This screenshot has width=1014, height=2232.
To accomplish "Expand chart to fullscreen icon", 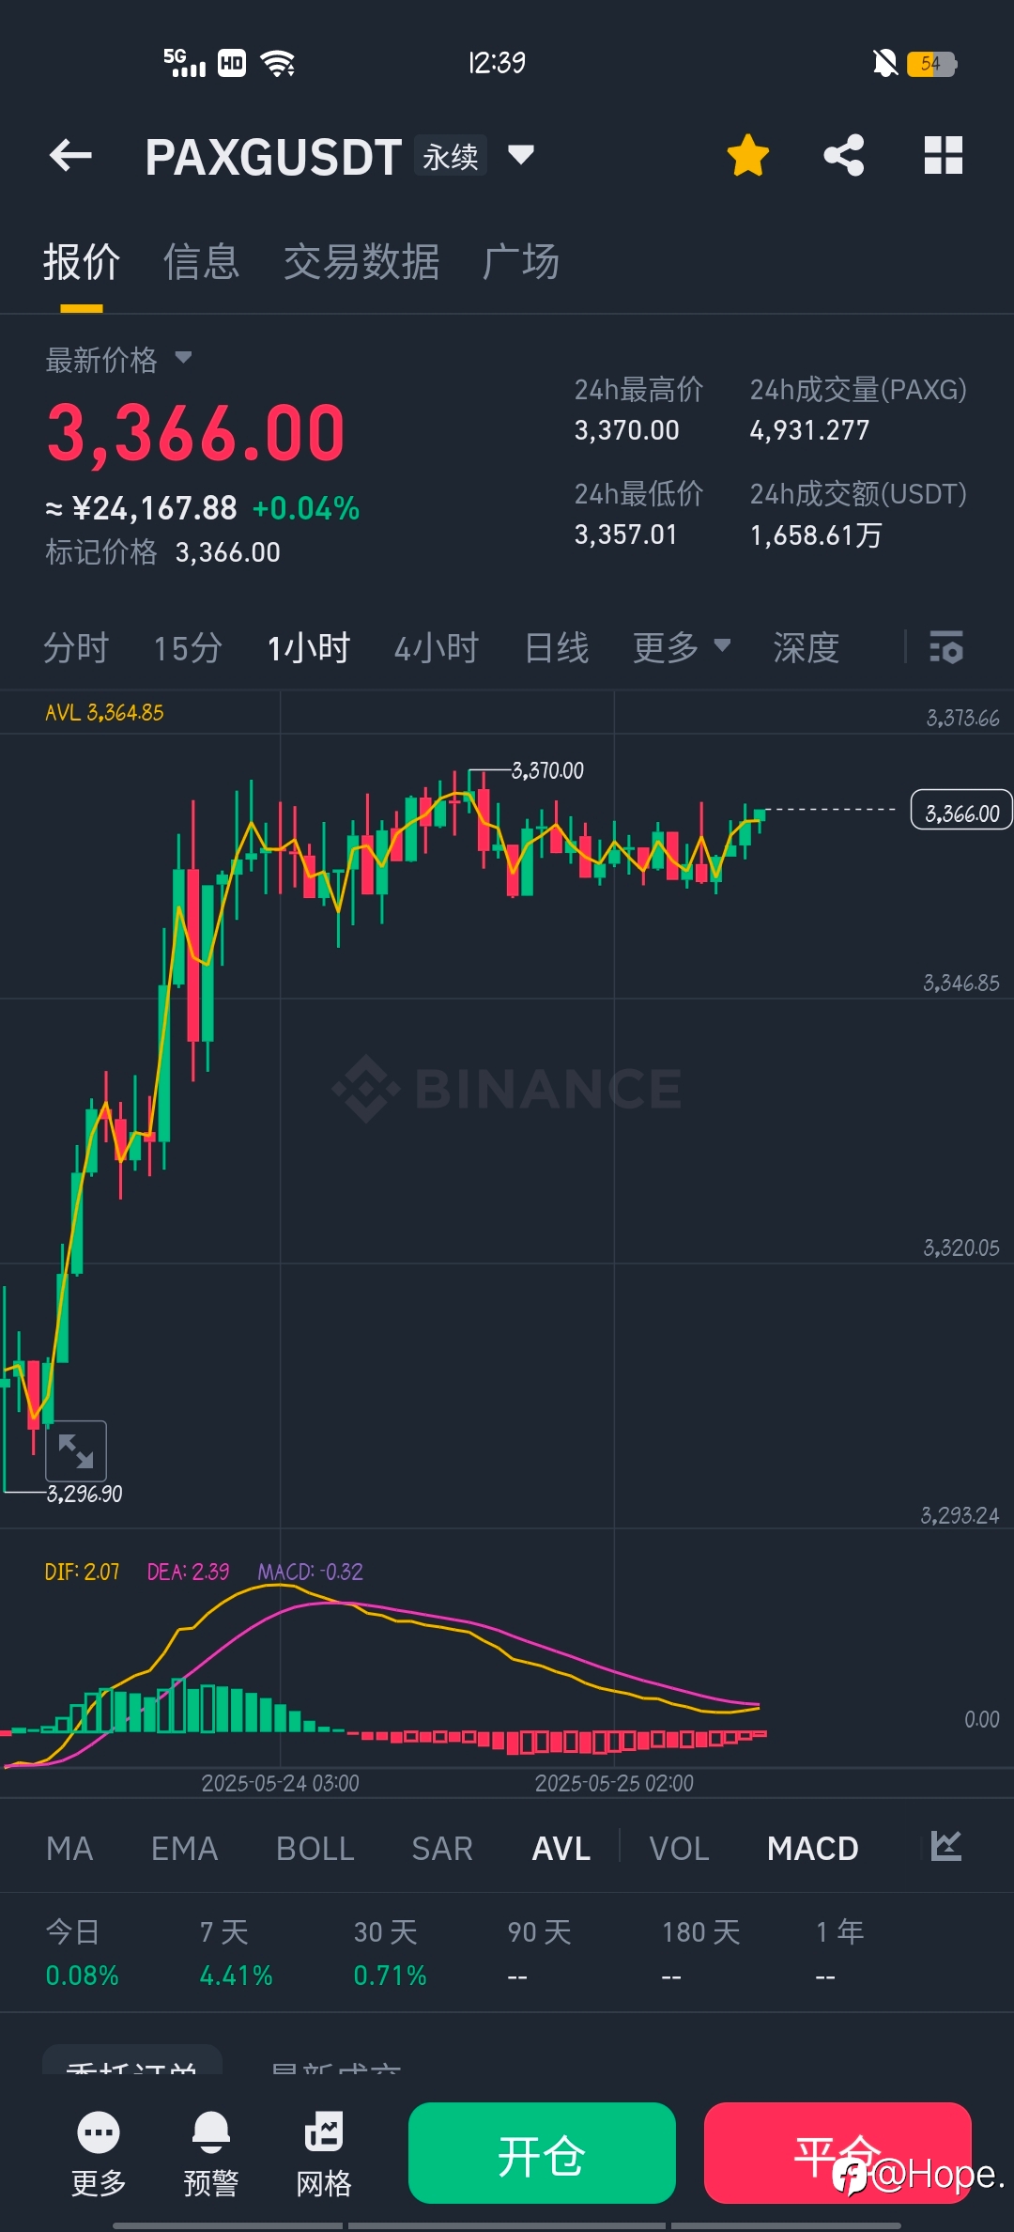I will [76, 1450].
